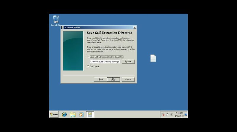
Task: Select Save Self Extraction Directive (SED) file option
Action: click(x=105, y=57)
